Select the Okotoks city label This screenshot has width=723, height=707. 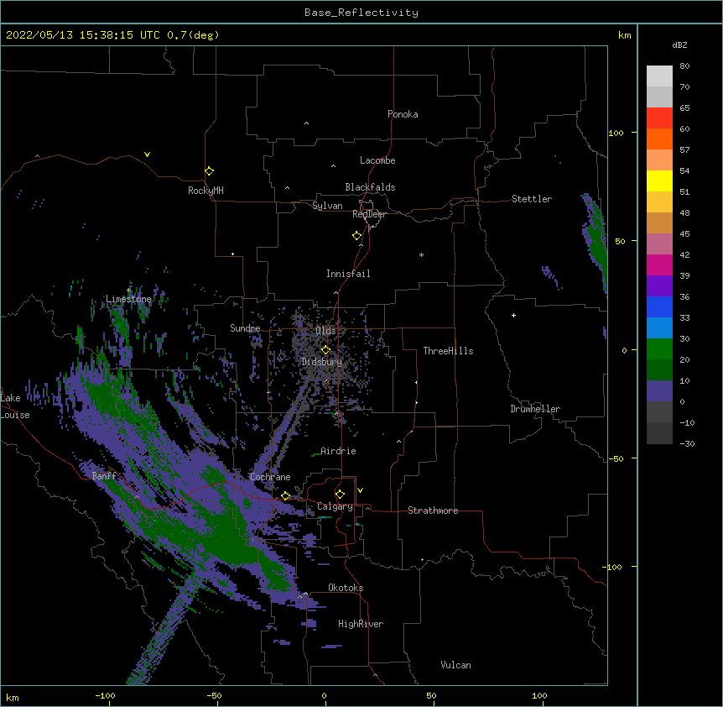pyautogui.click(x=346, y=588)
